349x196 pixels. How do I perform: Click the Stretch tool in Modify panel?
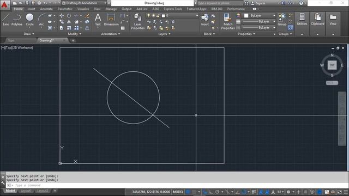tap(62, 28)
